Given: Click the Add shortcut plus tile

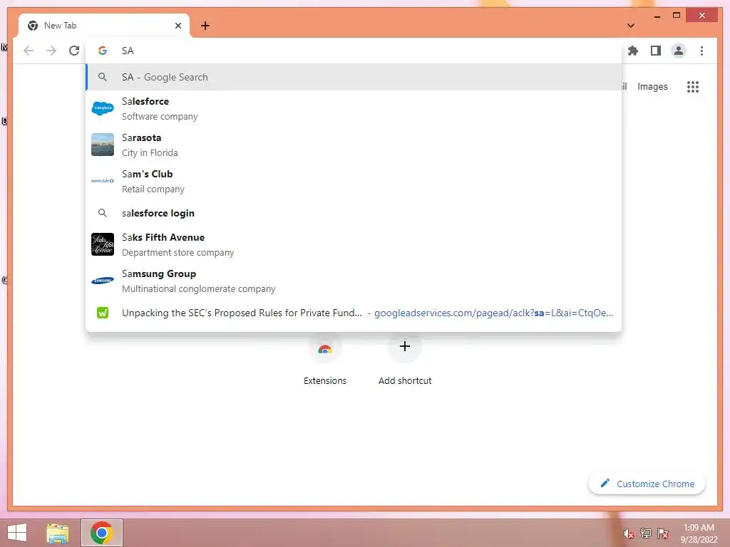Looking at the screenshot, I should point(405,346).
